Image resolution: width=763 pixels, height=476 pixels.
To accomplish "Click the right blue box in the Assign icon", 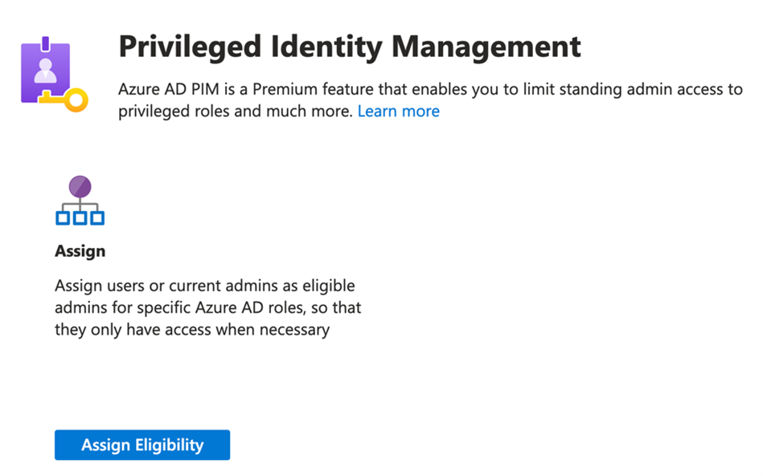I will [x=96, y=218].
